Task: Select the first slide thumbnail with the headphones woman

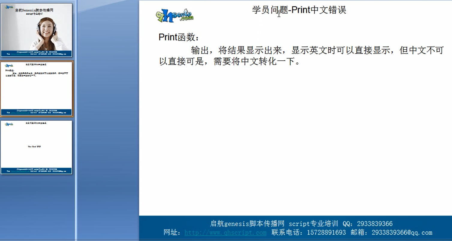Action: (x=36, y=30)
